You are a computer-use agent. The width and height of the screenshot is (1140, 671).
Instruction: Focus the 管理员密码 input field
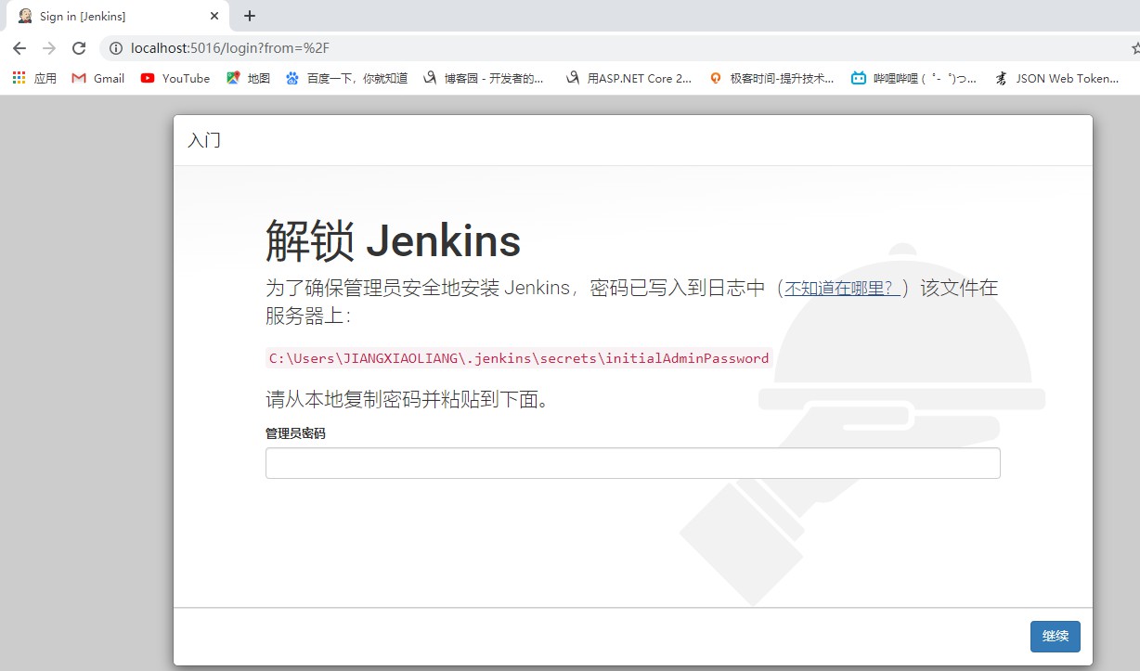(632, 463)
